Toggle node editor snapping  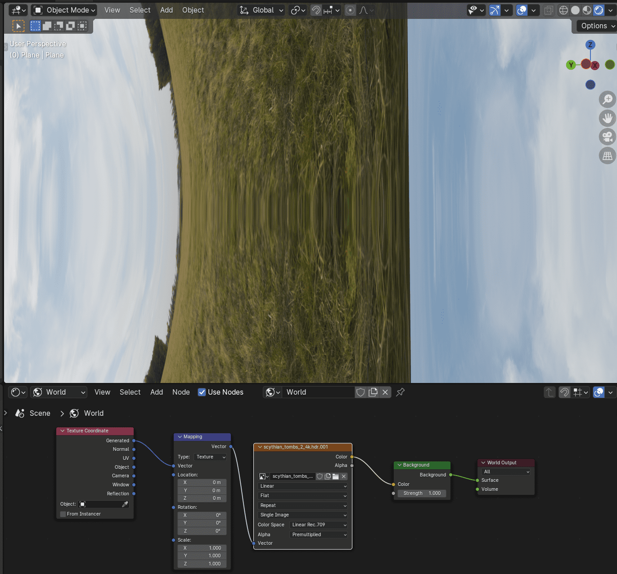[564, 392]
